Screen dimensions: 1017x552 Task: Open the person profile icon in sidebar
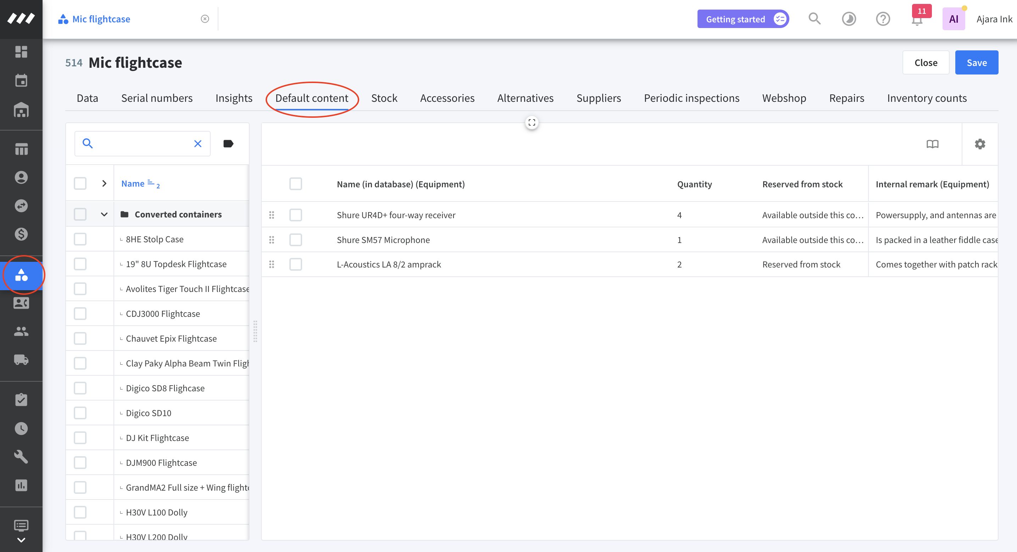tap(21, 177)
